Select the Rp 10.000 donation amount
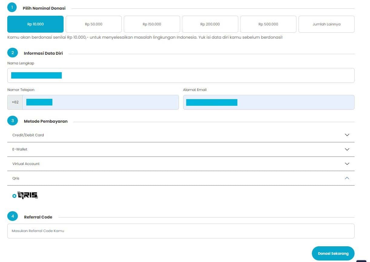Viewport: 370px width, 262px height. [35, 24]
